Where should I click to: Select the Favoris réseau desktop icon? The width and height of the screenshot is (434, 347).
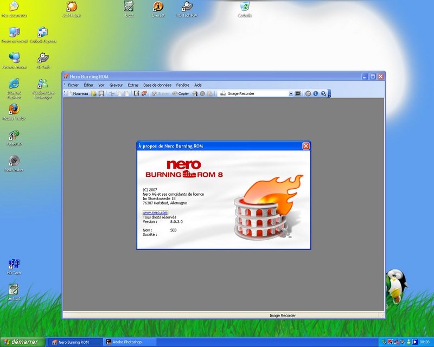(x=14, y=61)
